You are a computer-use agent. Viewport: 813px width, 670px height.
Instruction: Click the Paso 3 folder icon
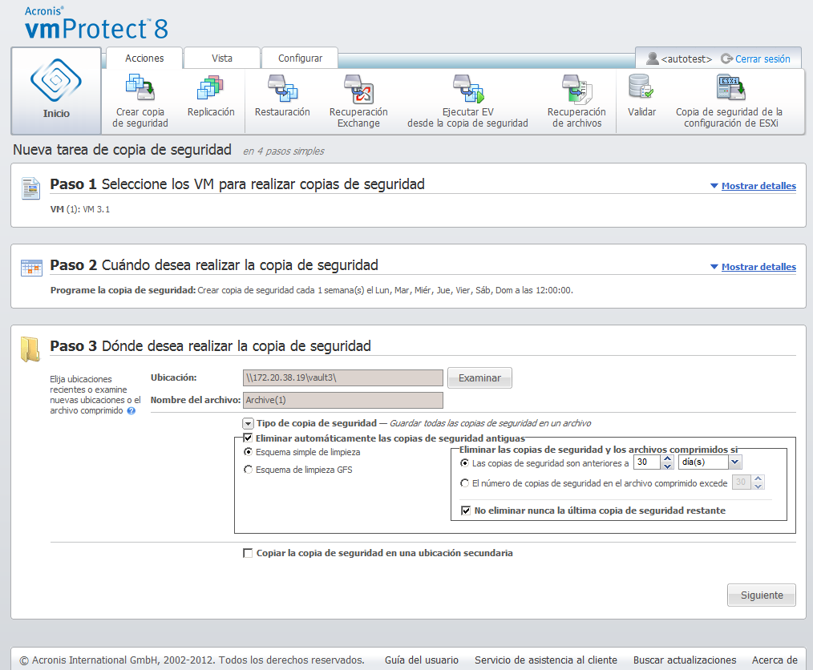pyautogui.click(x=30, y=349)
